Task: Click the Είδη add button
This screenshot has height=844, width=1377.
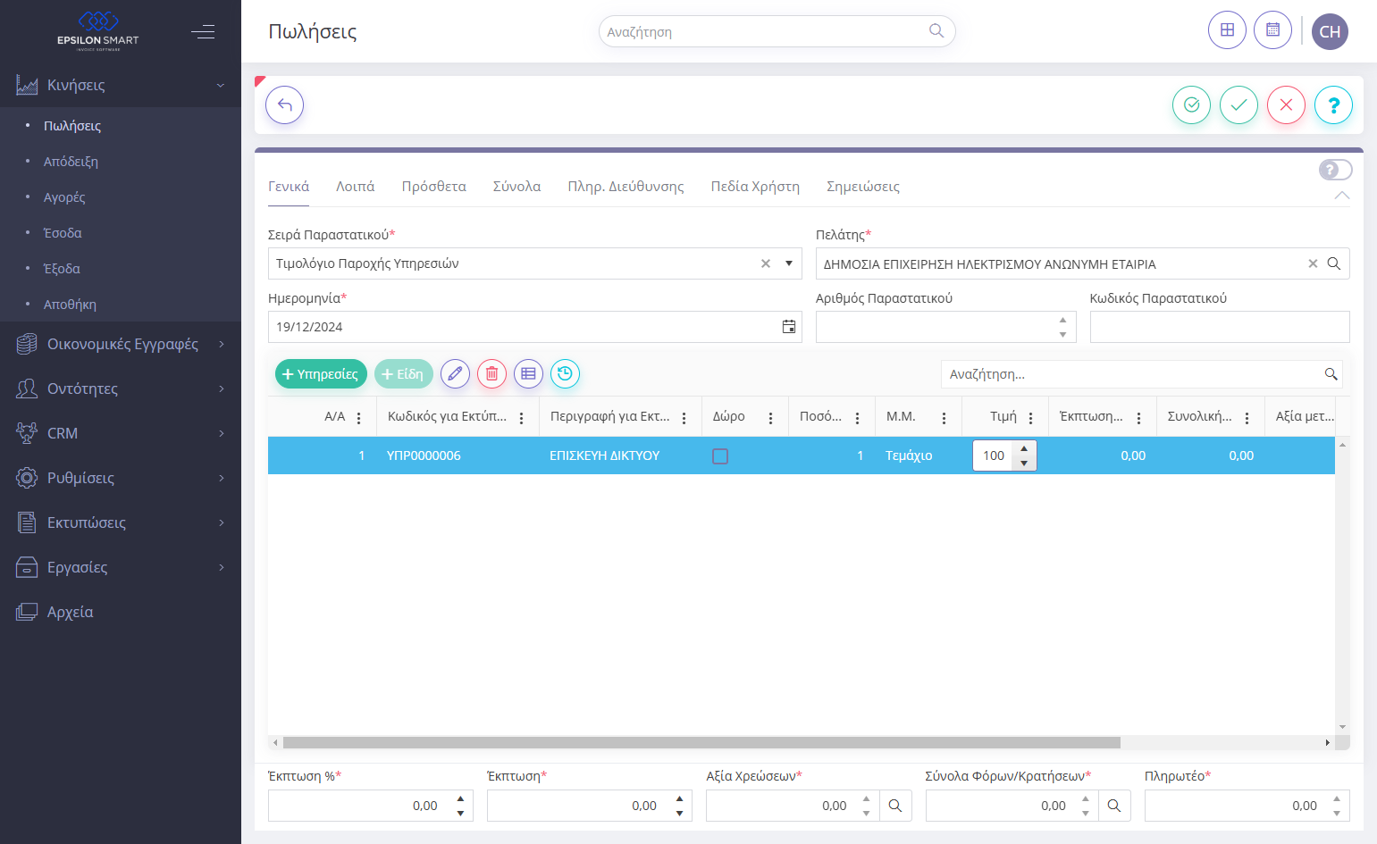Action: click(404, 373)
